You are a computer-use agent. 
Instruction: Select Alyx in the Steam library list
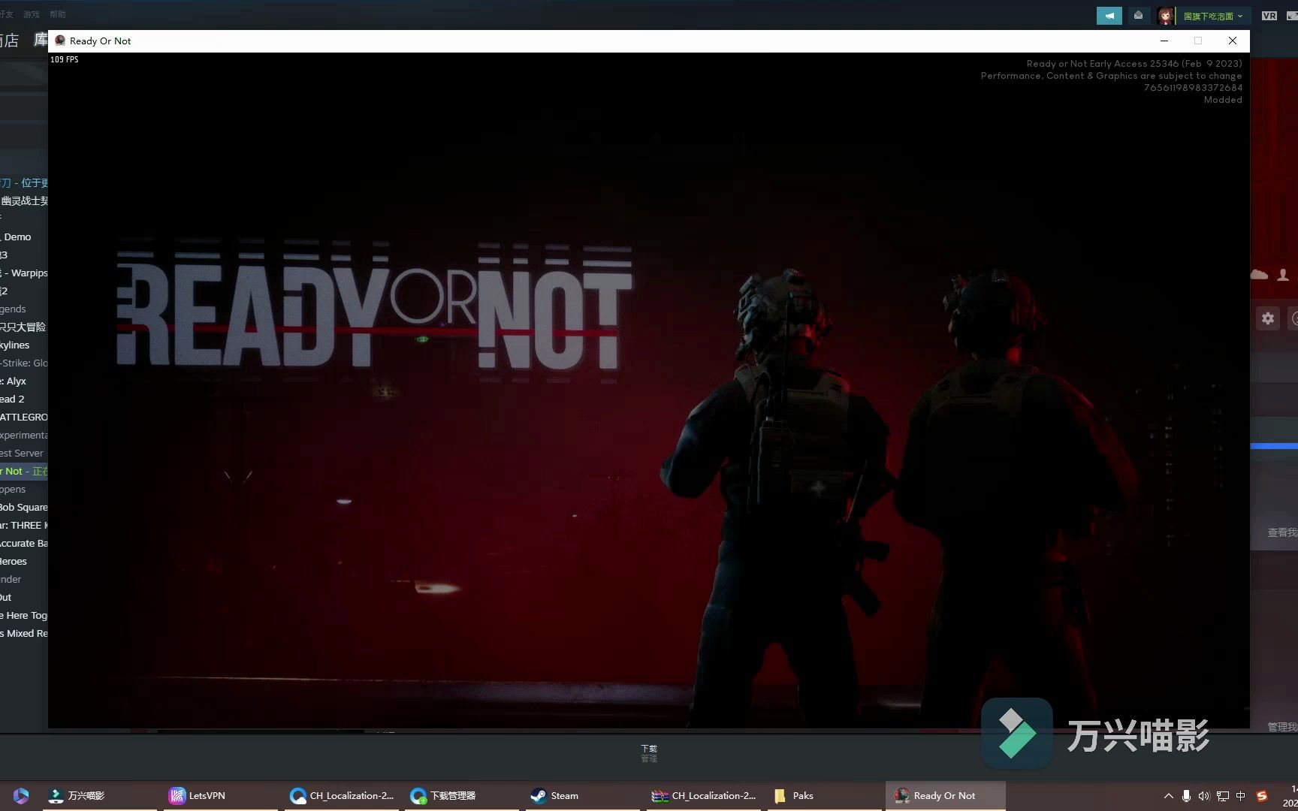[24, 381]
